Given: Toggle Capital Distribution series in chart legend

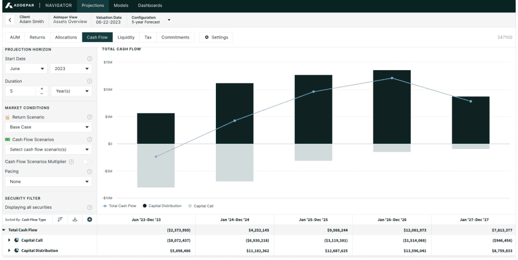Looking at the screenshot, I should tap(162, 205).
